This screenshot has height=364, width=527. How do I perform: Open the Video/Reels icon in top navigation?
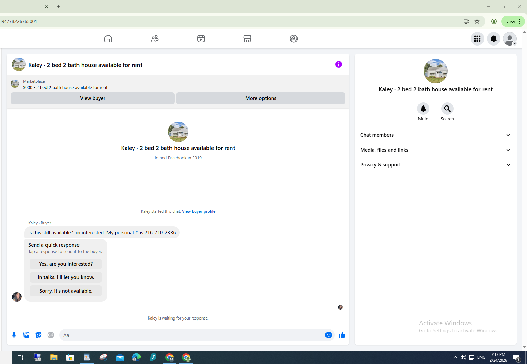click(x=201, y=39)
